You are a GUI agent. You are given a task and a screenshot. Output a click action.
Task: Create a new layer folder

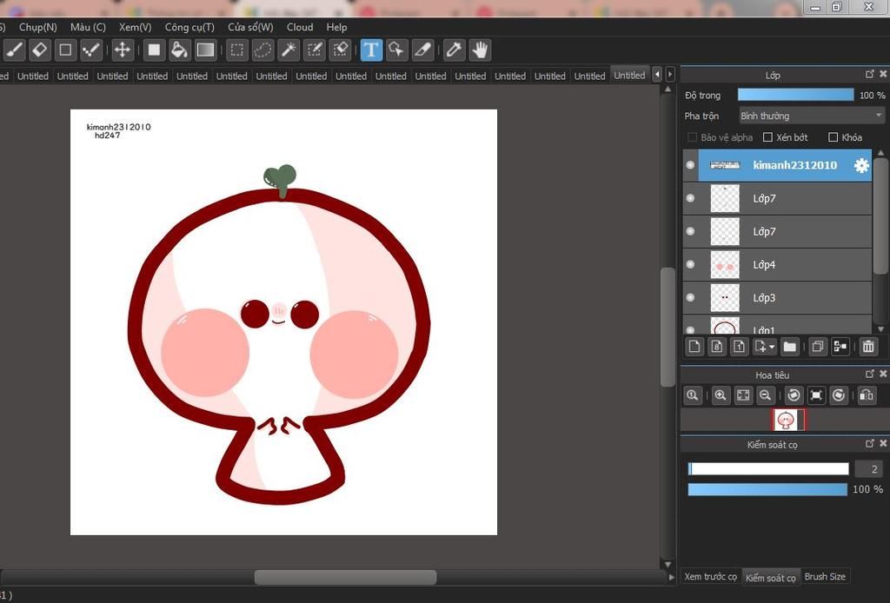point(789,347)
